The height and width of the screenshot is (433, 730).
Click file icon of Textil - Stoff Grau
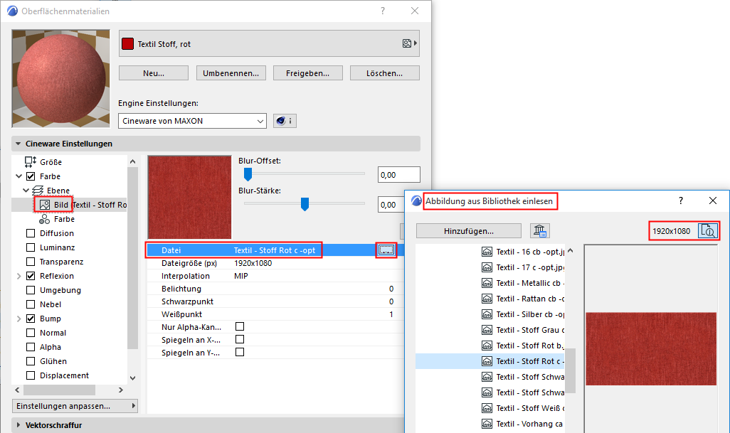point(487,330)
